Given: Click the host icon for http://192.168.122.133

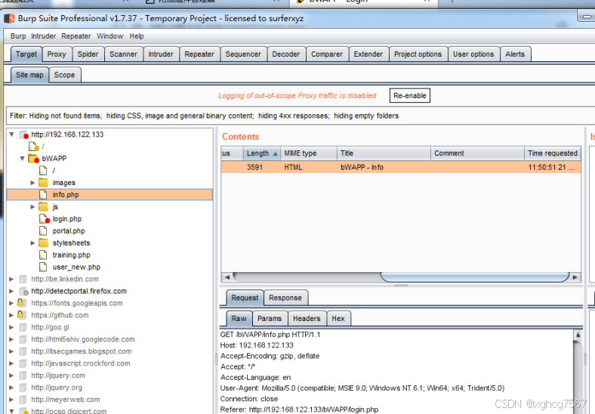Looking at the screenshot, I should coord(23,134).
